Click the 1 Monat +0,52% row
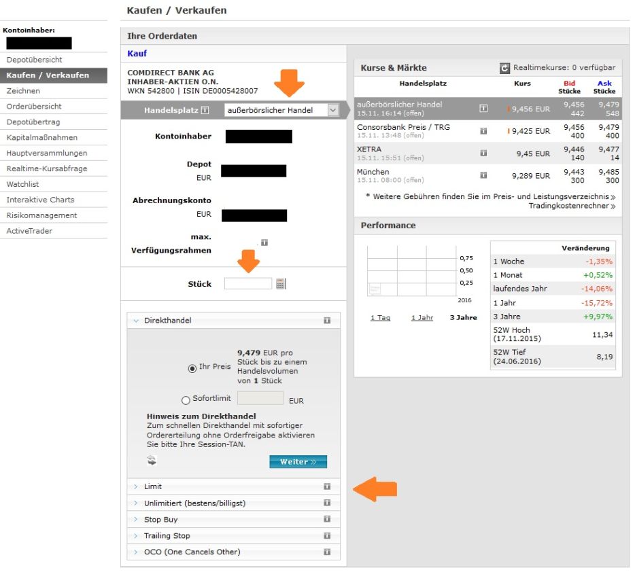The image size is (635, 572). pyautogui.click(x=553, y=275)
